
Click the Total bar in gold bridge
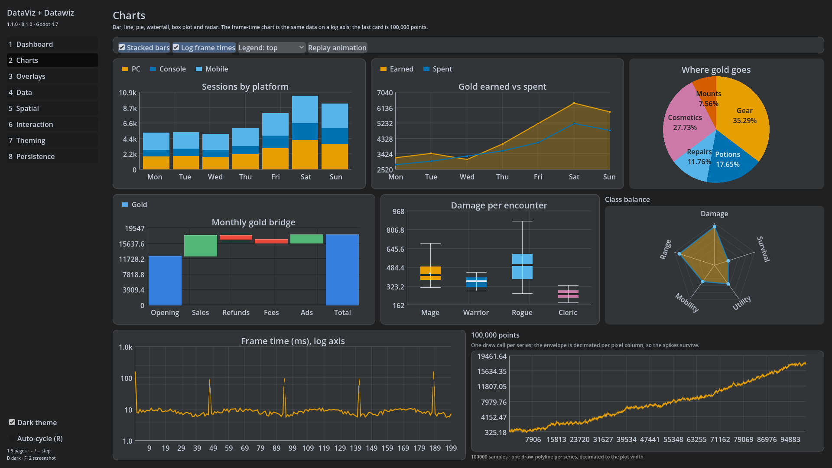pos(342,270)
